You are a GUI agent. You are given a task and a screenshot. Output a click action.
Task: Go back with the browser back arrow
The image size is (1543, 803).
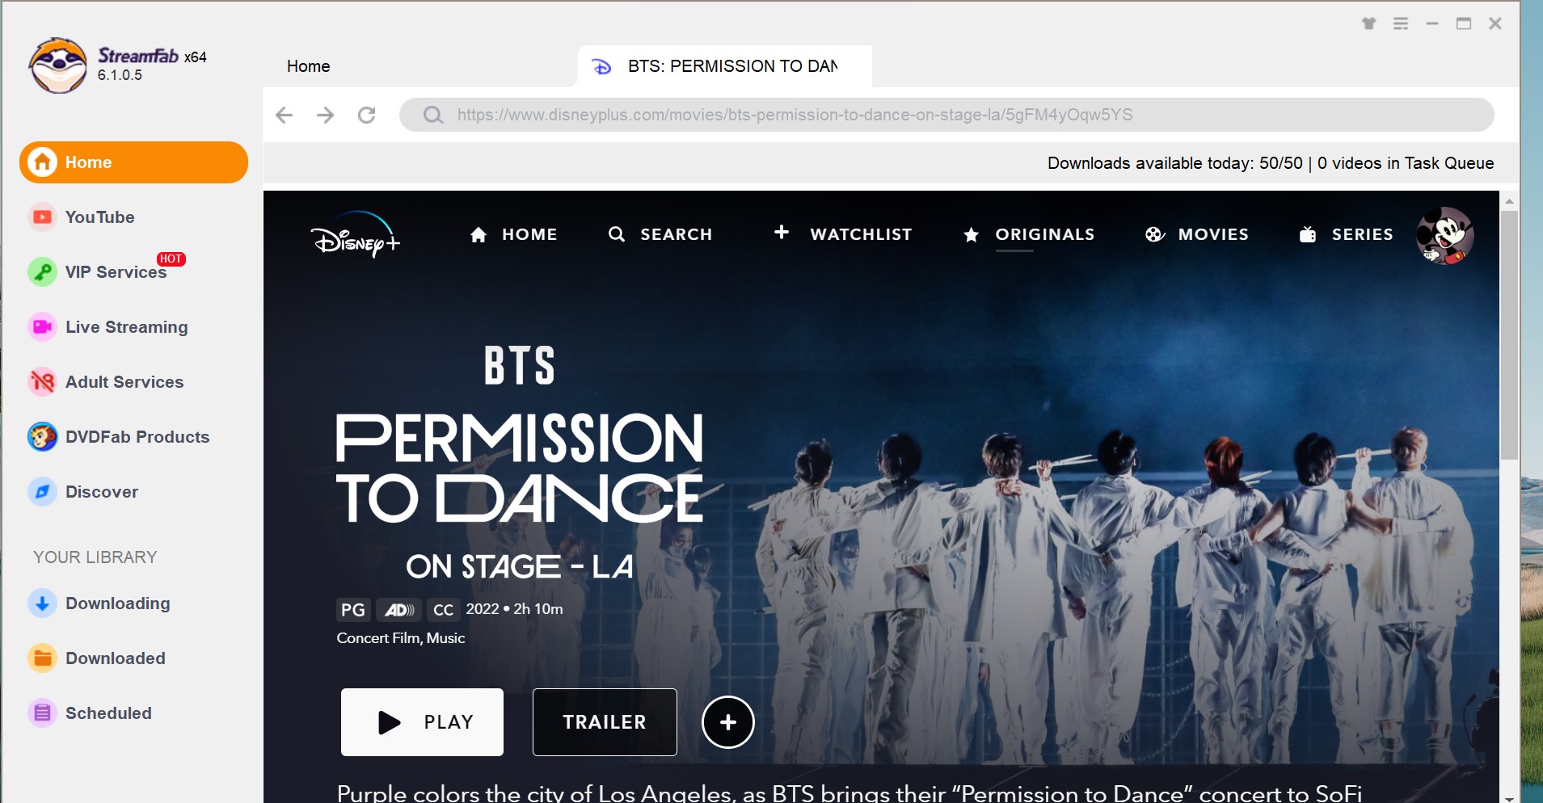pyautogui.click(x=284, y=115)
